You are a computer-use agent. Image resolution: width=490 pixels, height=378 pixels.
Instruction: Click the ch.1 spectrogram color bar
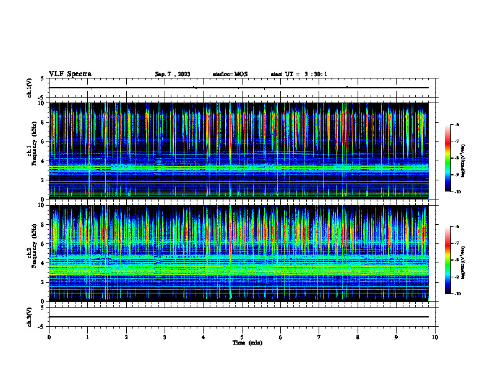point(447,158)
